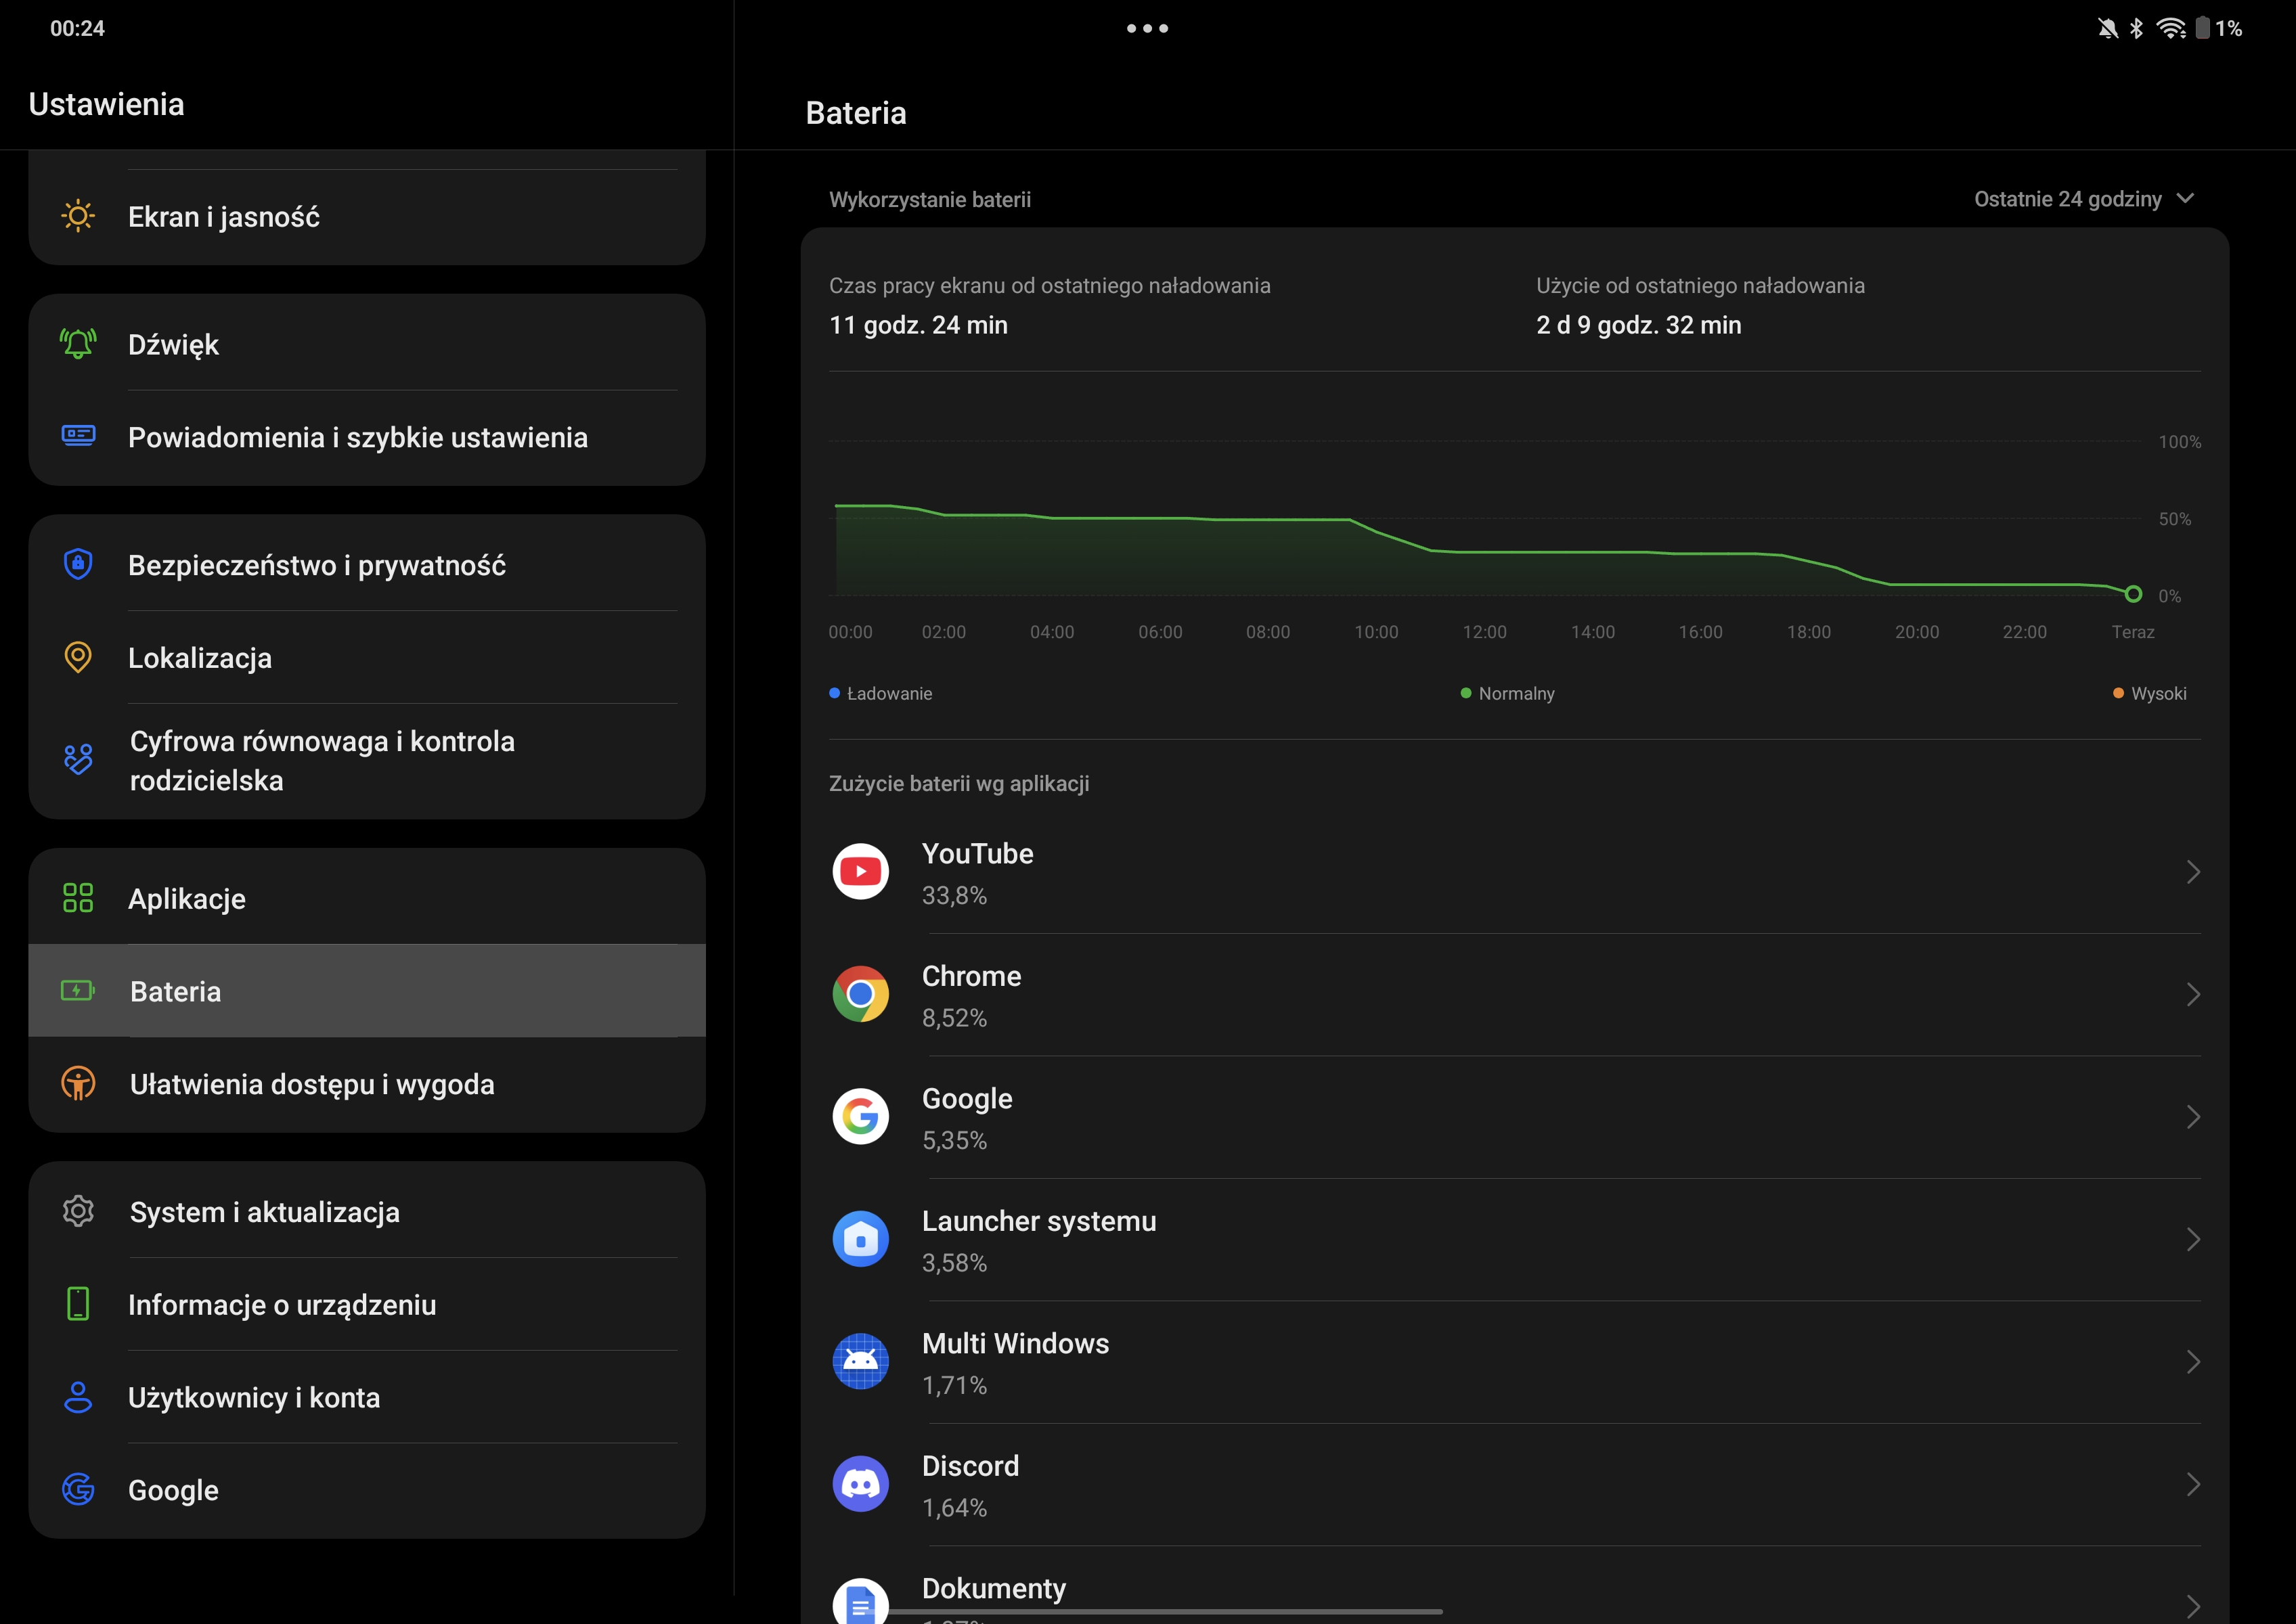Tap the YouTube app icon

pos(860,872)
